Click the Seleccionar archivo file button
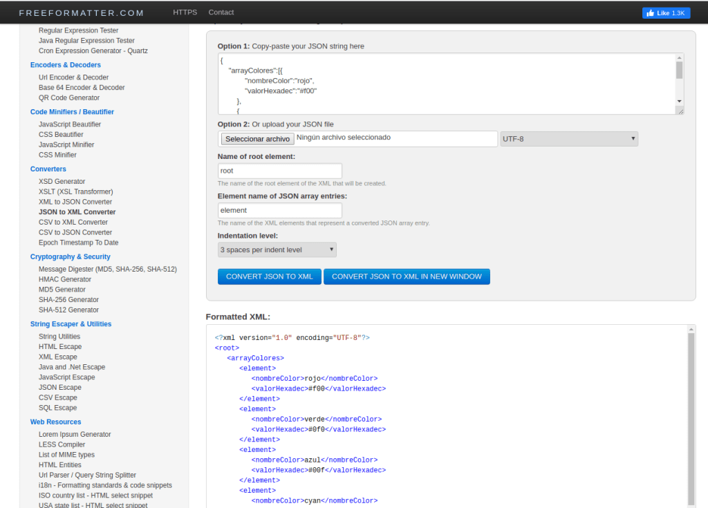 click(x=257, y=139)
